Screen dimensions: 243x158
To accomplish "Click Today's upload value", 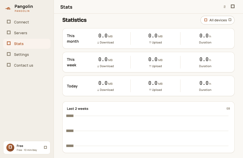I will pos(155,83).
